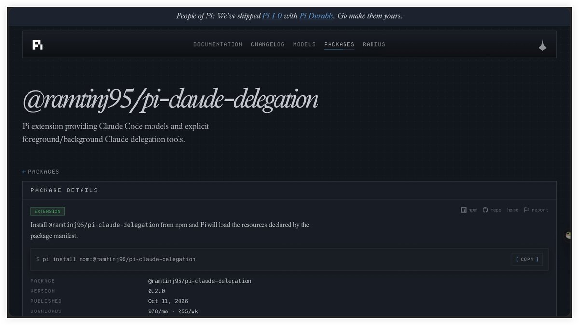Follow the Pi 1.0 link in the banner
The width and height of the screenshot is (579, 325).
click(272, 16)
